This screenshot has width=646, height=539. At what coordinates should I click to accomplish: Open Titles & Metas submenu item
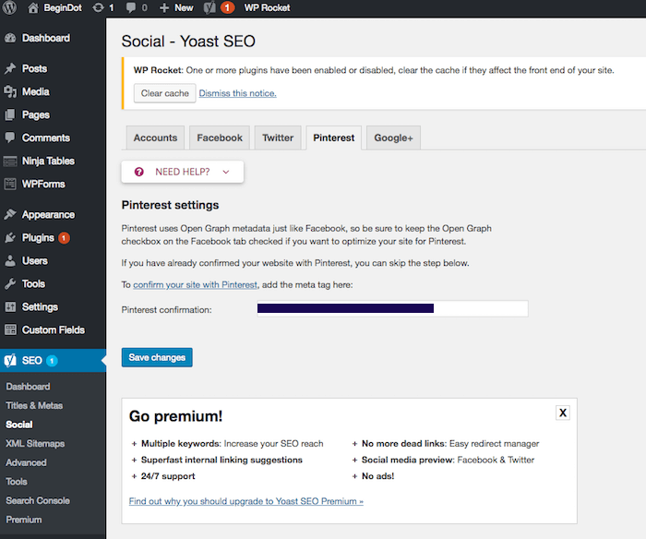tap(34, 405)
